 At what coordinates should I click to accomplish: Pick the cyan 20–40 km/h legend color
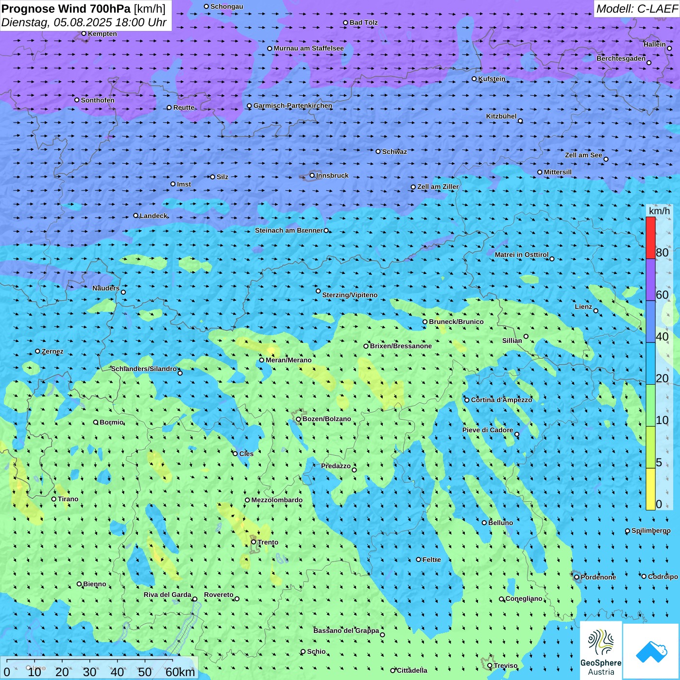point(650,364)
